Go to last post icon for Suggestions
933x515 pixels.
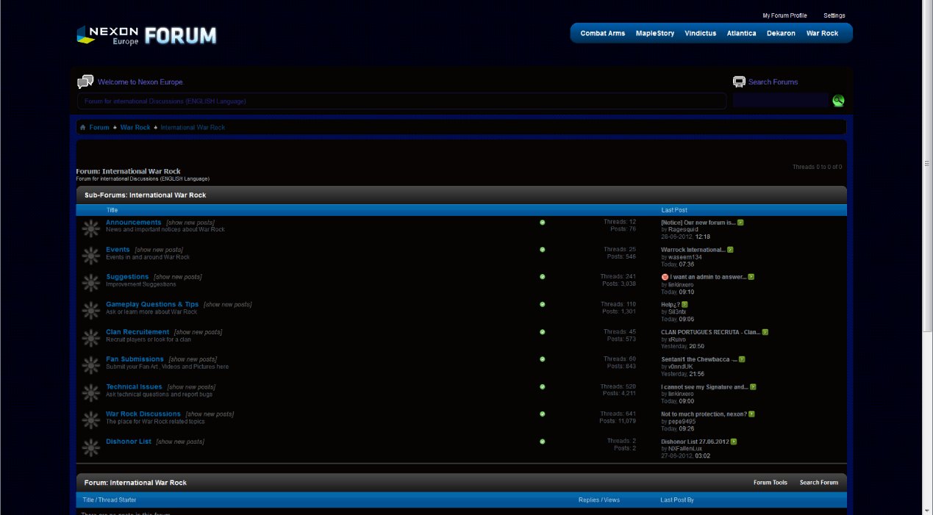[751, 277]
